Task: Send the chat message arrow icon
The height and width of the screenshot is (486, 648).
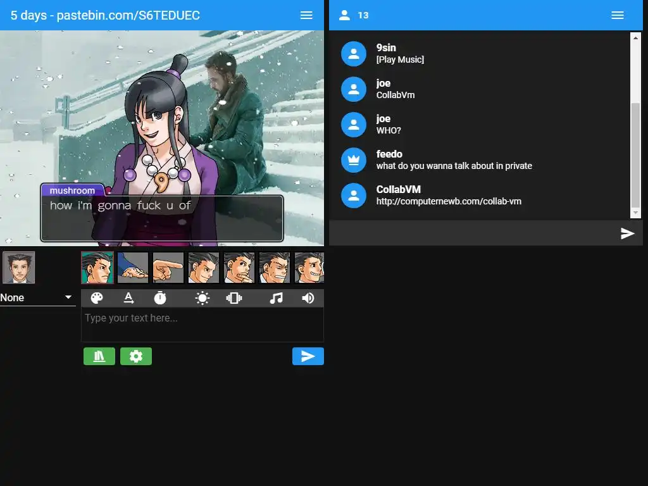Action: coord(627,234)
